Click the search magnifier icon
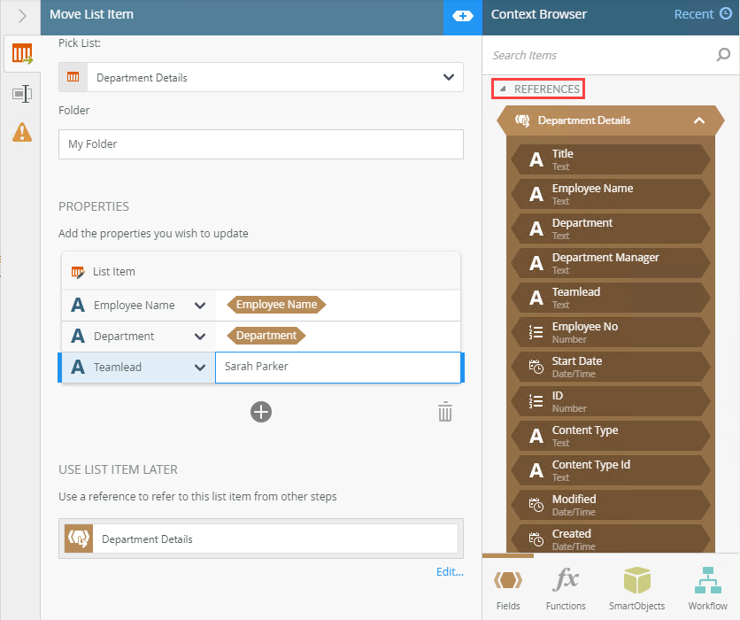This screenshot has width=740, height=620. 723,55
